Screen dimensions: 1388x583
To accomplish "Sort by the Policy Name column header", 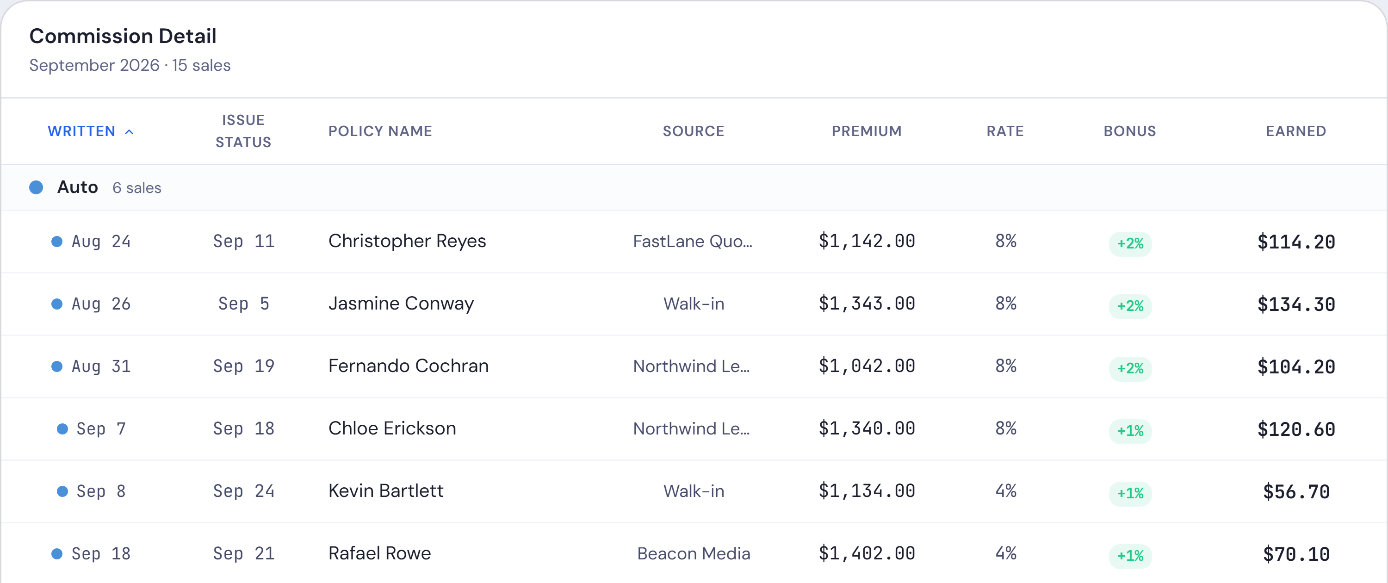I will click(x=380, y=131).
